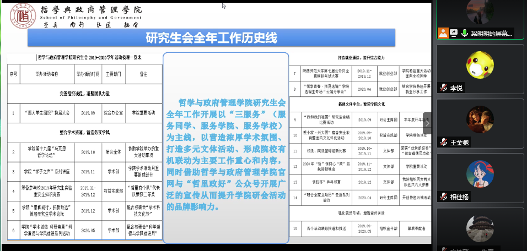
Task: Click the cell 组织宣传部 in row 15
Action: (x=388, y=228)
